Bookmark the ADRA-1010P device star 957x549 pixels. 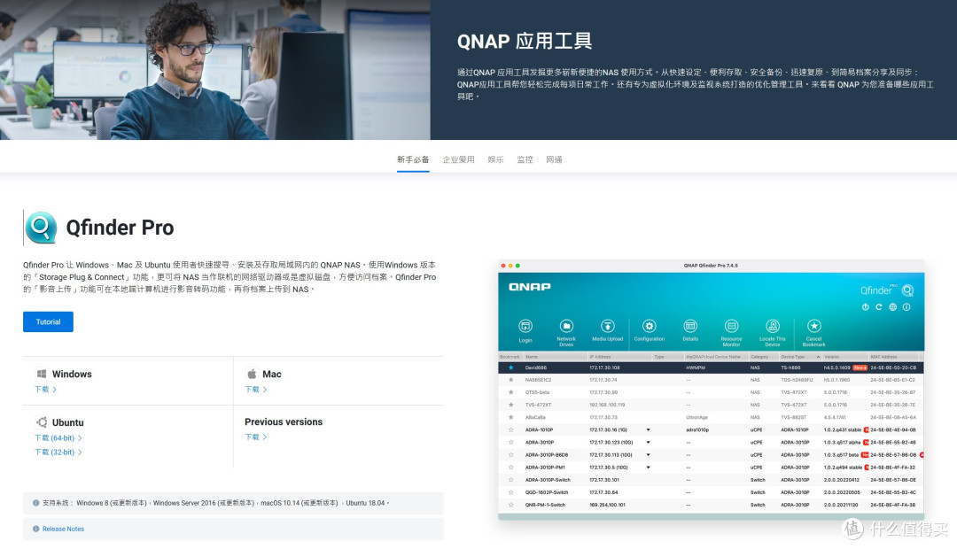[511, 430]
